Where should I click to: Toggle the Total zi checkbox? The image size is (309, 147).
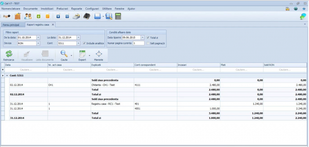click(x=148, y=38)
